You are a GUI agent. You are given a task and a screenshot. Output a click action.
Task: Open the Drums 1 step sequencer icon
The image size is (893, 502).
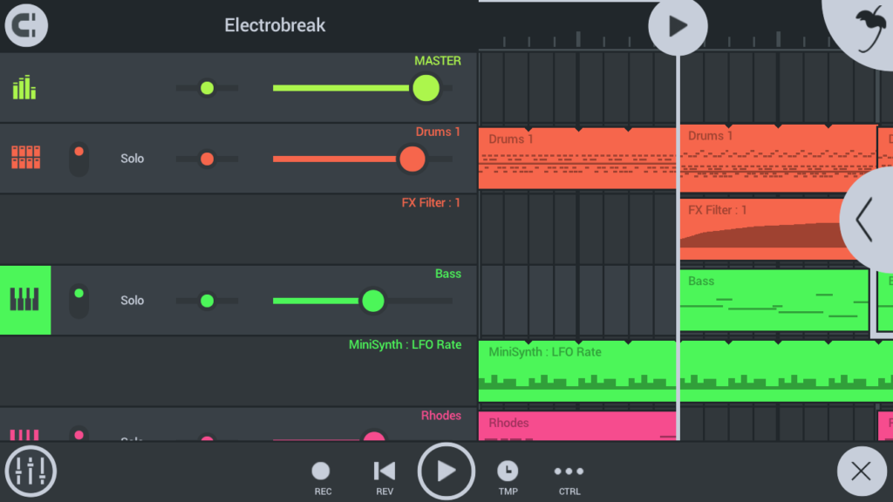25,158
